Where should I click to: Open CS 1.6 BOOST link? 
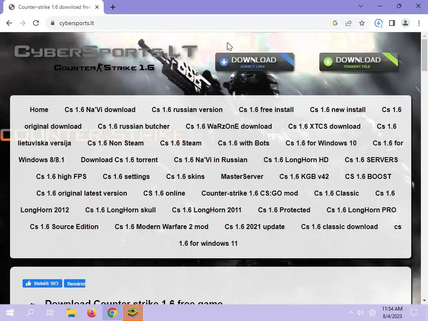pyautogui.click(x=368, y=177)
